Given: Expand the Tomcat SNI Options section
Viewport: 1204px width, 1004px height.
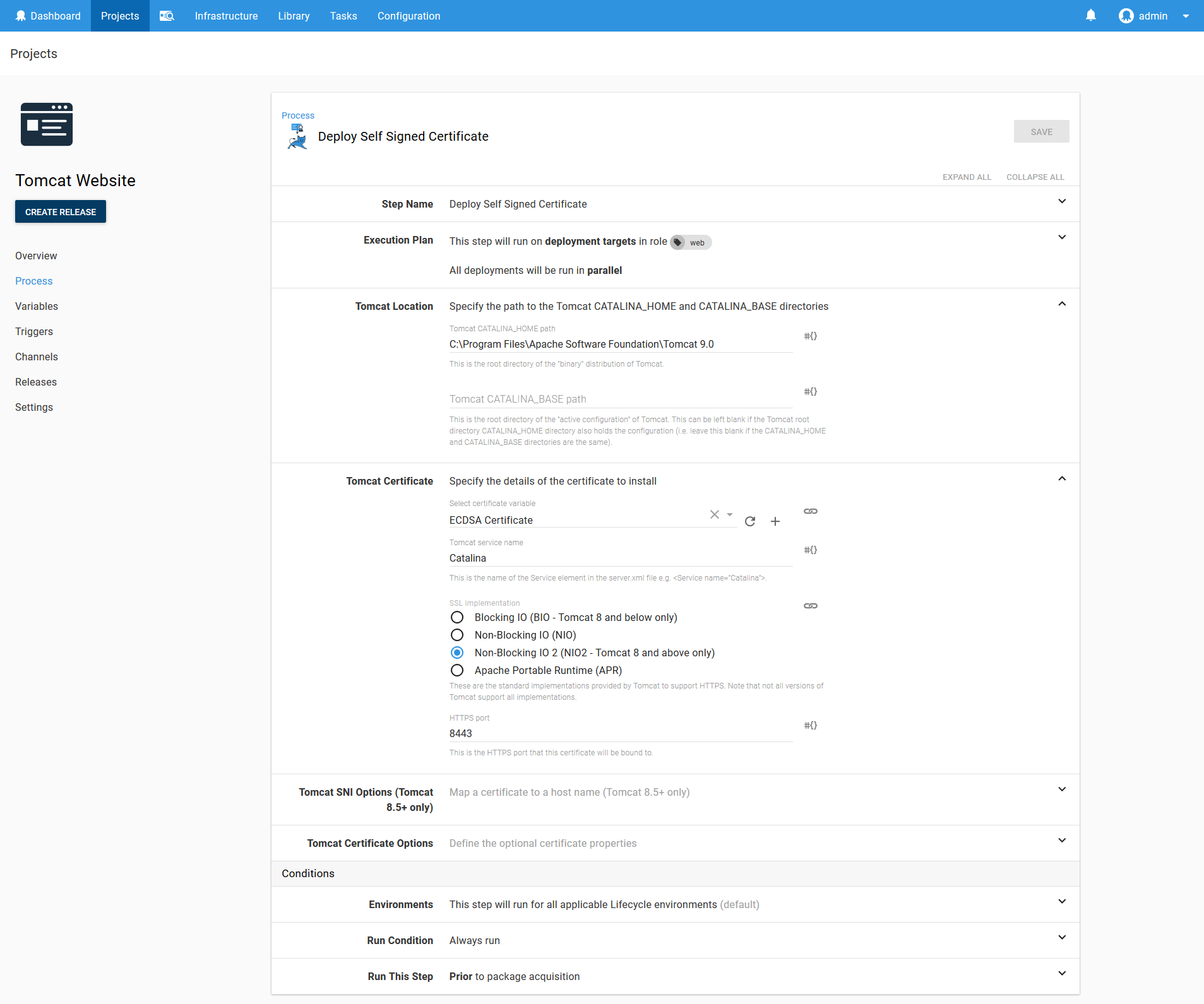Looking at the screenshot, I should click(1062, 789).
